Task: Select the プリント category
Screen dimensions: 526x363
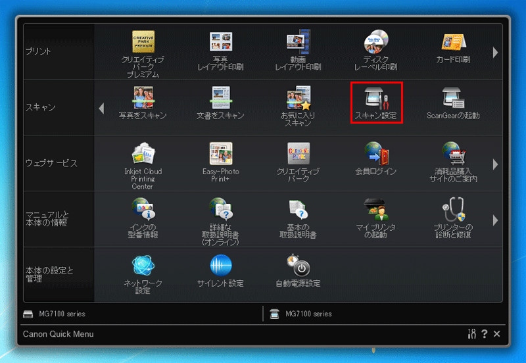Action: (x=59, y=51)
